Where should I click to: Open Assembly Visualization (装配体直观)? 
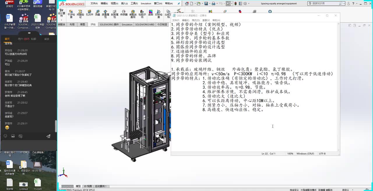tap(133, 14)
